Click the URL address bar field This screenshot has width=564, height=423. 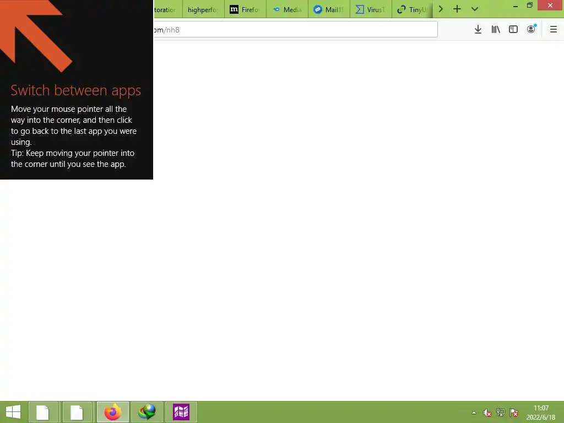295,30
